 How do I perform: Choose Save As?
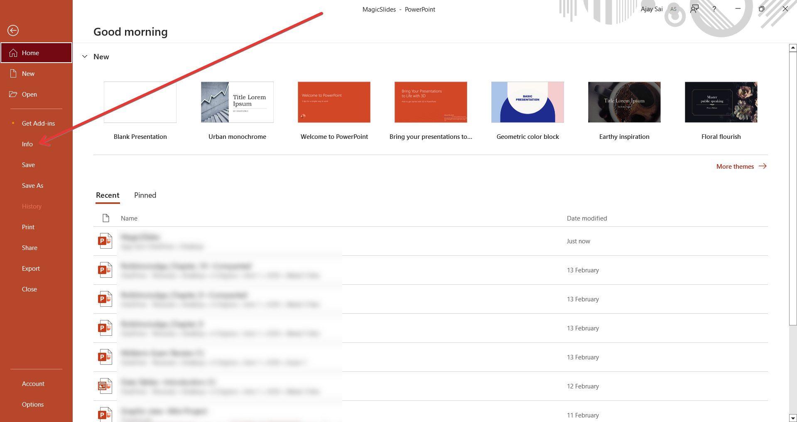(36, 185)
